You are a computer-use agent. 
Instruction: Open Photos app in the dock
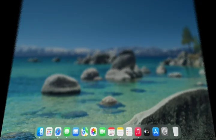click(94, 132)
